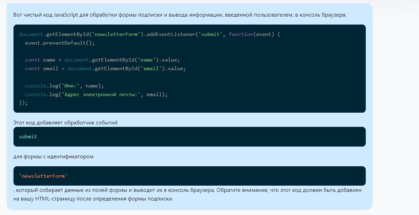Click the event.preventDefault(); line

(60, 43)
